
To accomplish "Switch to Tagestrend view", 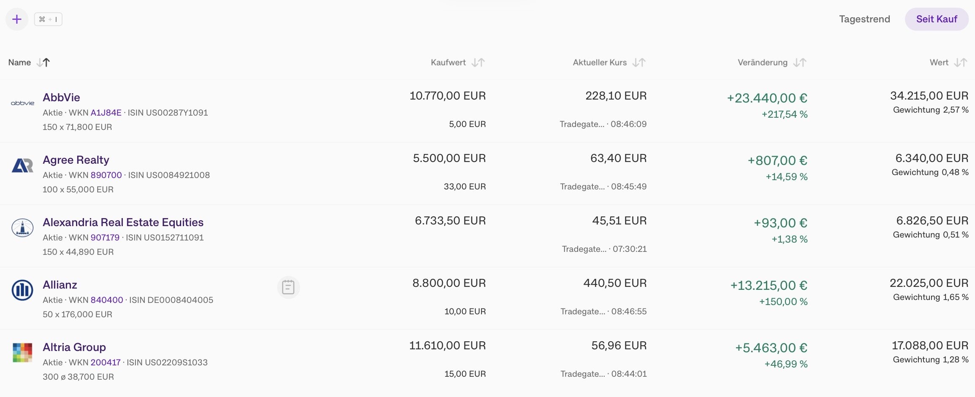I will coord(864,19).
